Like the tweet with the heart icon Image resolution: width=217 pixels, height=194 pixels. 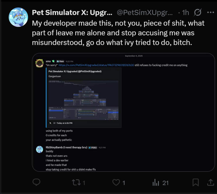(x=116, y=183)
